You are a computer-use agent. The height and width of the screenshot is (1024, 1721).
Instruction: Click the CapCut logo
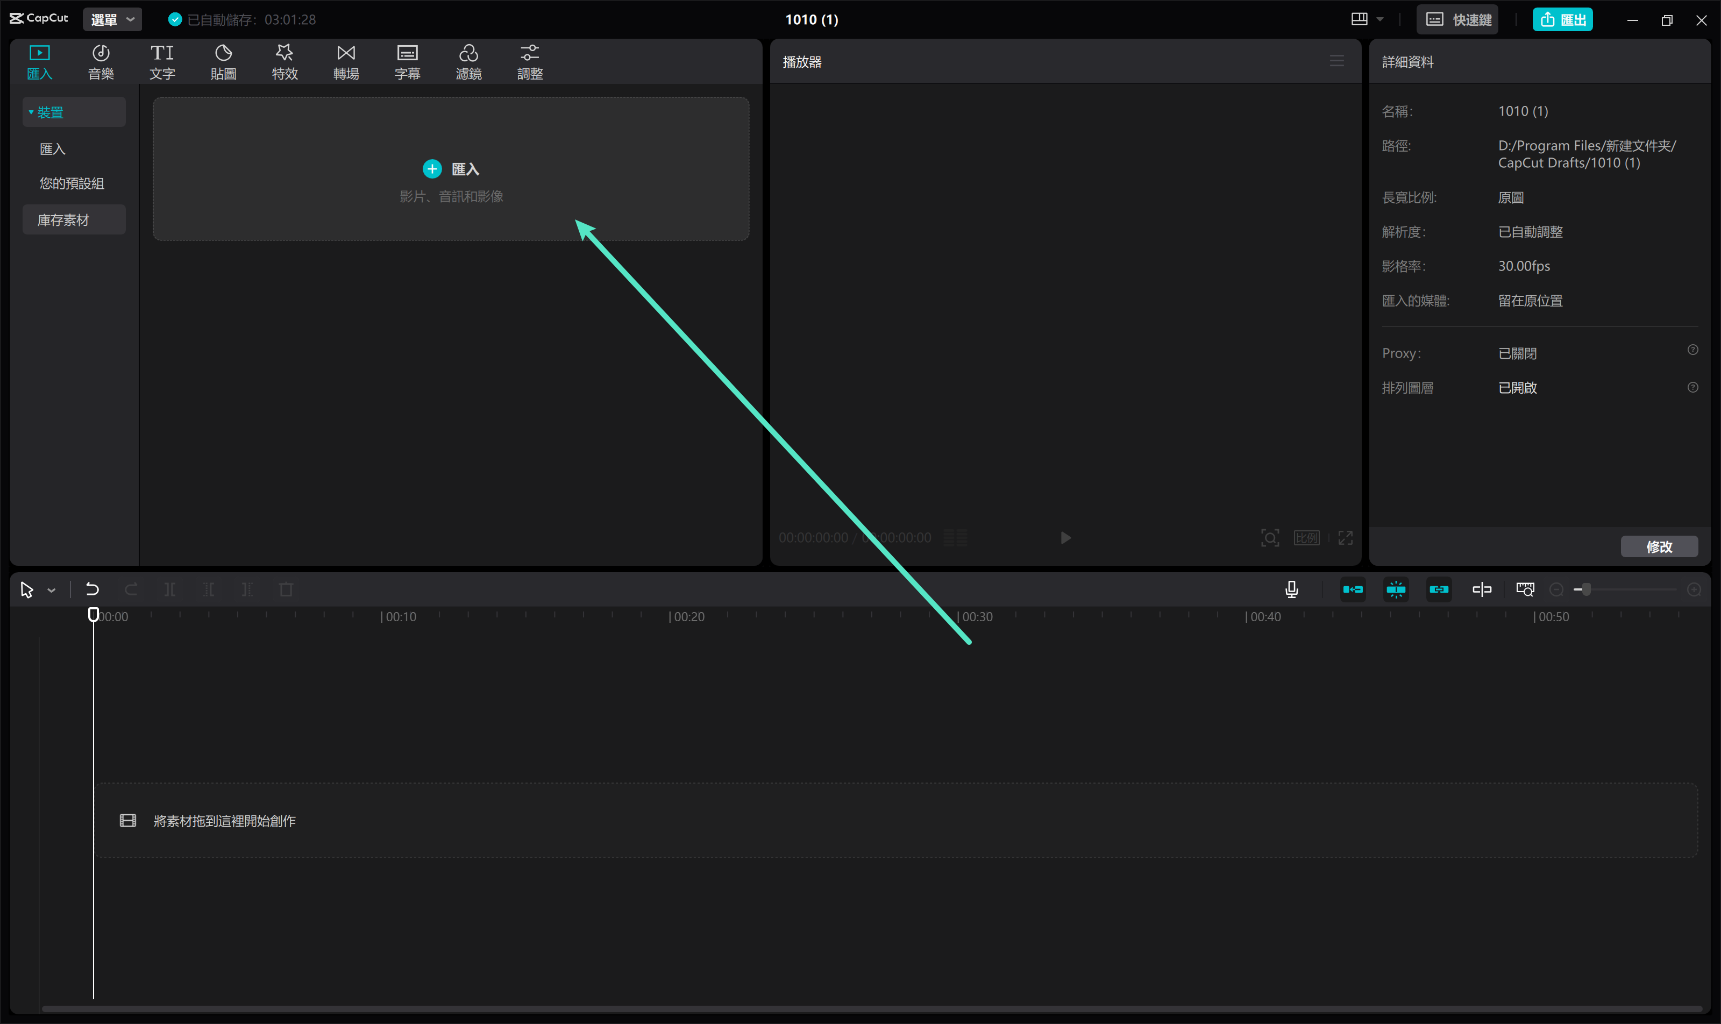tap(39, 19)
